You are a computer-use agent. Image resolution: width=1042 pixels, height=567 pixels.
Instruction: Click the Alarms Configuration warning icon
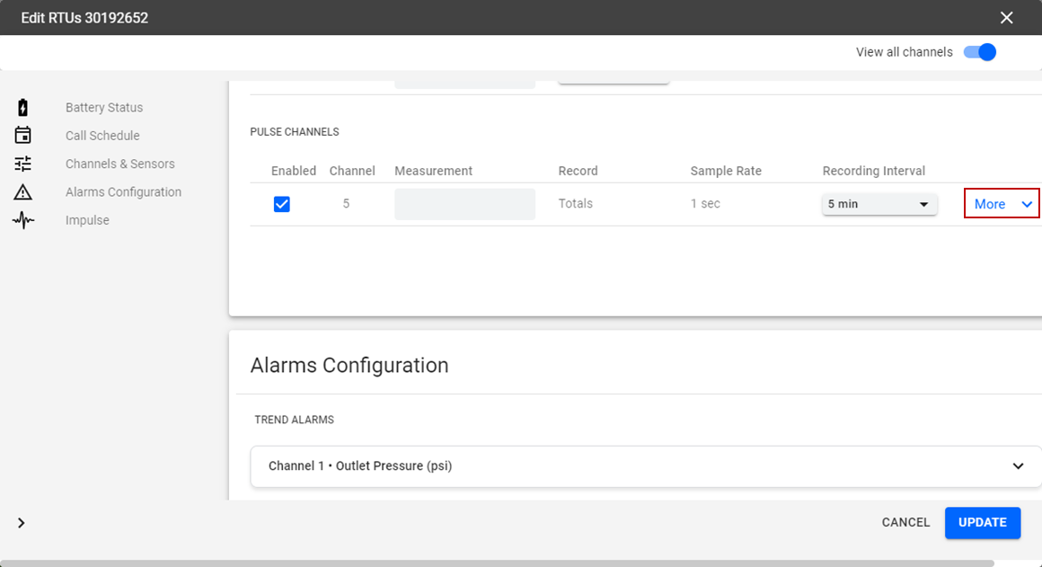tap(23, 192)
